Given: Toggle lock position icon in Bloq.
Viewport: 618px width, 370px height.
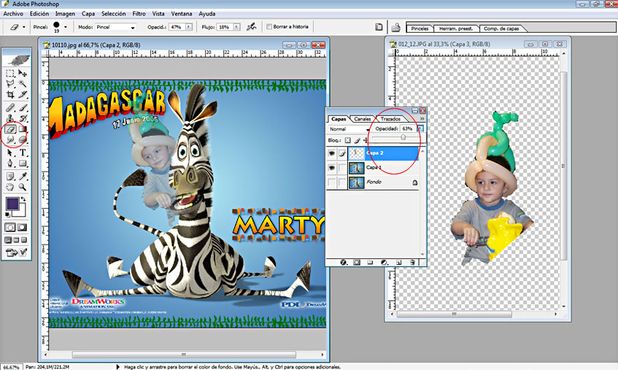Looking at the screenshot, I should [x=366, y=140].
